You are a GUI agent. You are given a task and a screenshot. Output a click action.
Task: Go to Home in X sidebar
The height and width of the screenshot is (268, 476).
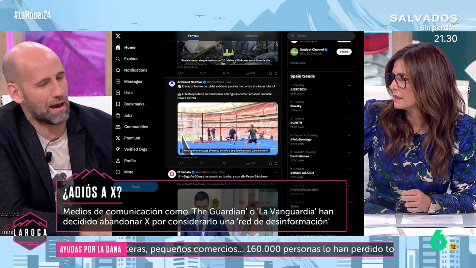126,47
